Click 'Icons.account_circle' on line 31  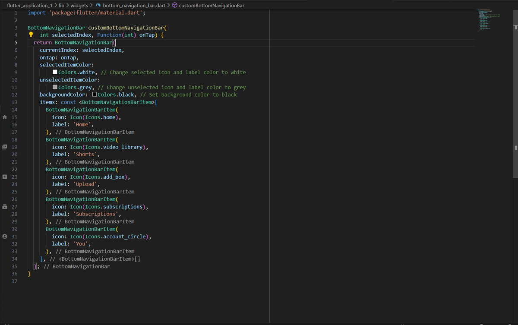(x=116, y=236)
